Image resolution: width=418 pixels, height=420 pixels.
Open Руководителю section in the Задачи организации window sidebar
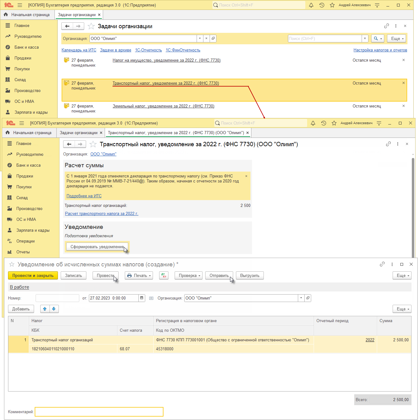click(x=28, y=37)
